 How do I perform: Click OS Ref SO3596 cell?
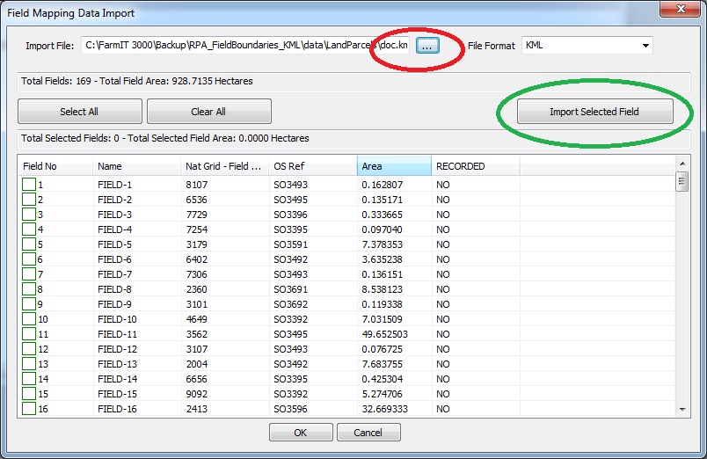tap(291, 409)
